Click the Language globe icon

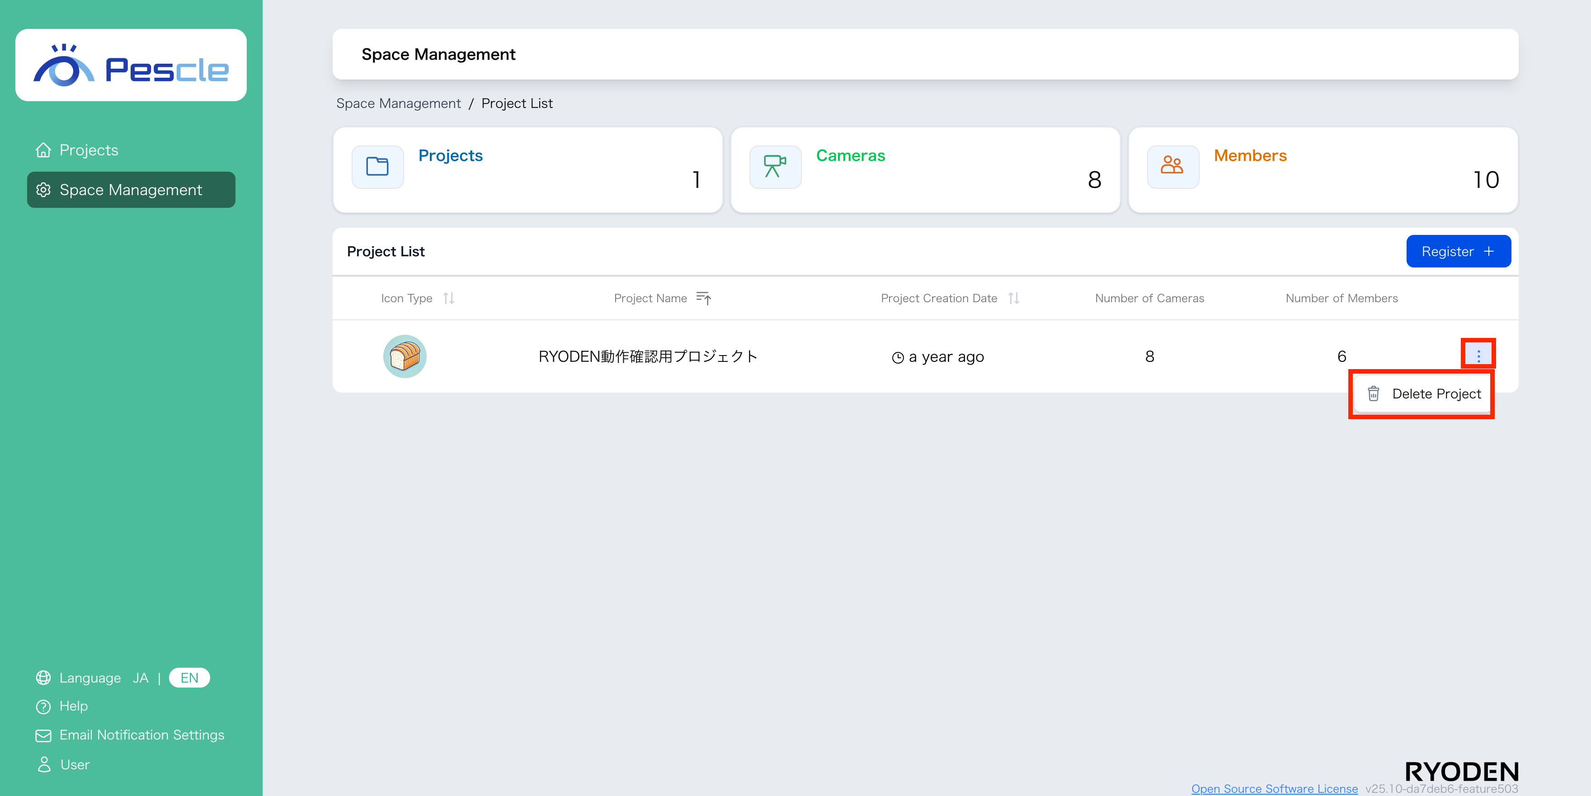(x=42, y=678)
